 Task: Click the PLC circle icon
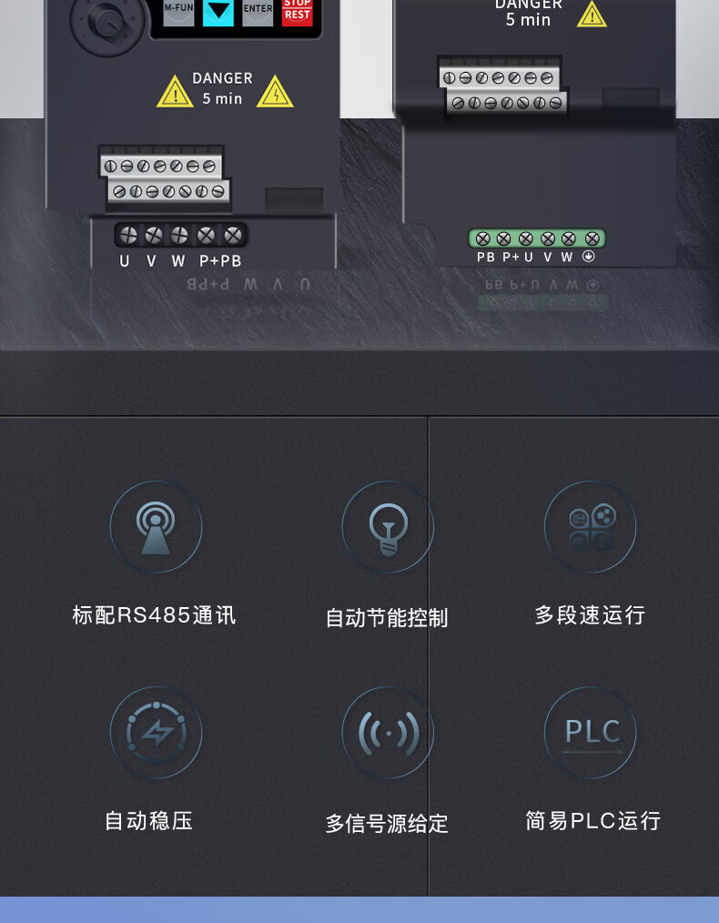tap(590, 732)
